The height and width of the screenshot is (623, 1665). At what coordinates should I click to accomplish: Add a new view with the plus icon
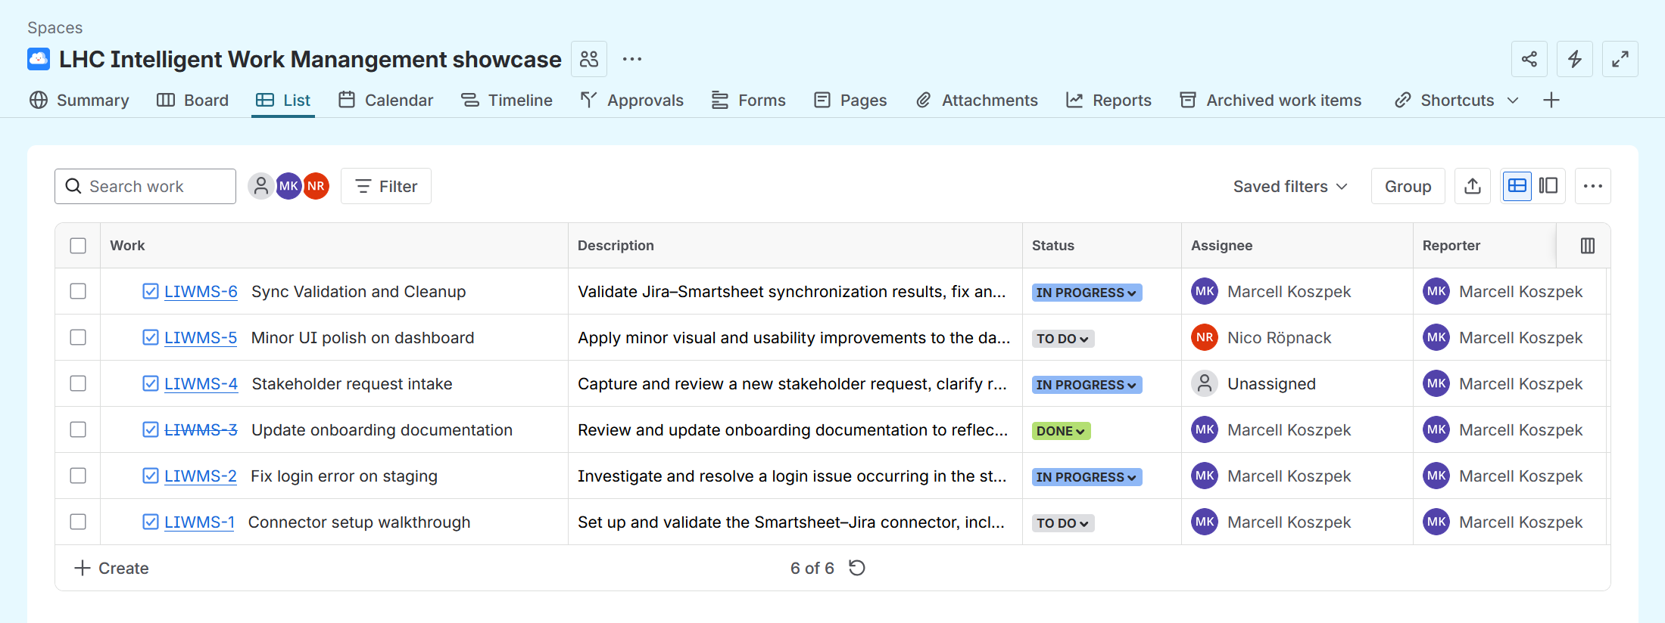coord(1551,101)
